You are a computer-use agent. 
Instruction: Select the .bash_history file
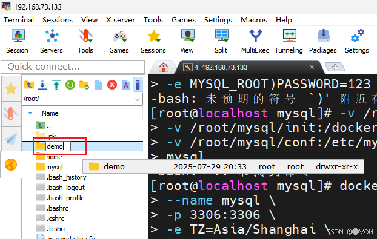(61, 177)
